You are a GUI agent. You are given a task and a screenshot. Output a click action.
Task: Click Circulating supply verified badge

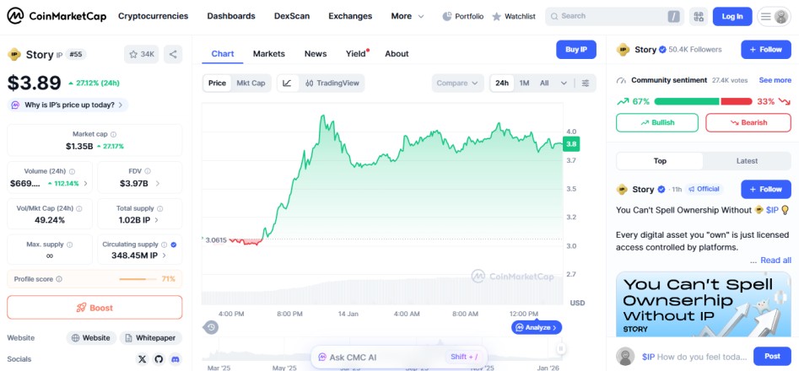(x=174, y=245)
